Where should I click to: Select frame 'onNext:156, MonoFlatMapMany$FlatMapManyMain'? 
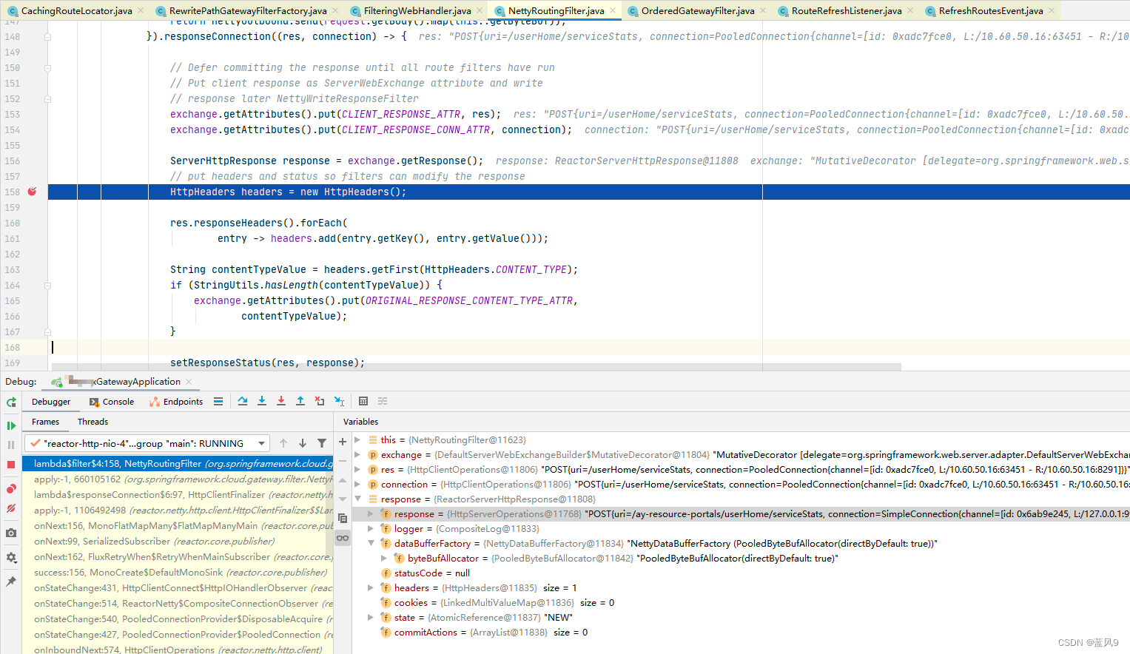tap(178, 526)
